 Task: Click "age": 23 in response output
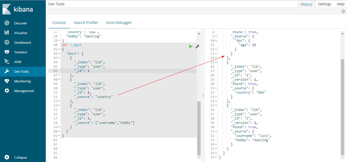247,45
